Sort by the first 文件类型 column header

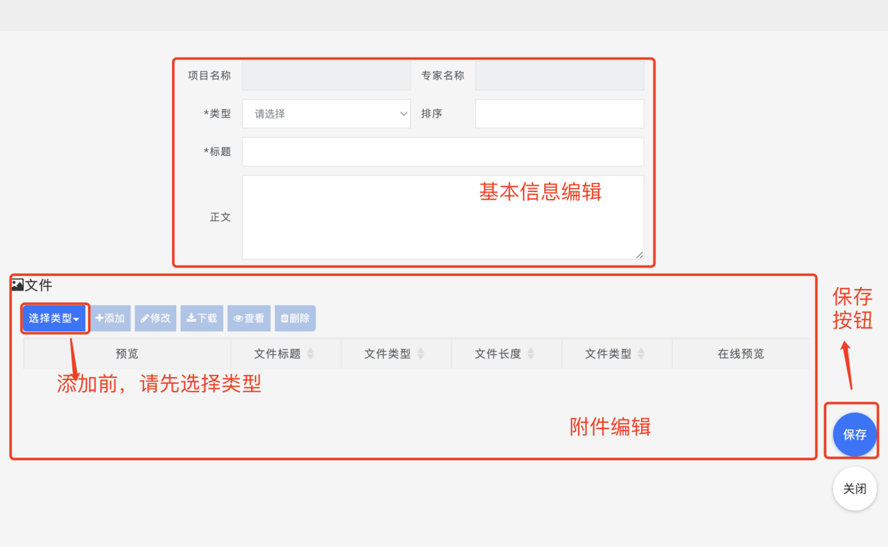point(396,354)
